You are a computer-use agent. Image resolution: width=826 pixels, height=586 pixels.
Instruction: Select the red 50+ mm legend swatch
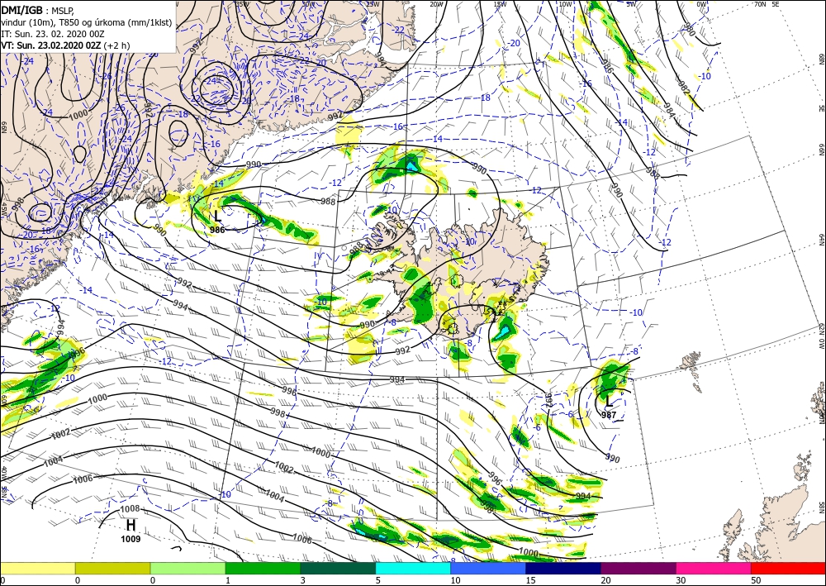788,568
